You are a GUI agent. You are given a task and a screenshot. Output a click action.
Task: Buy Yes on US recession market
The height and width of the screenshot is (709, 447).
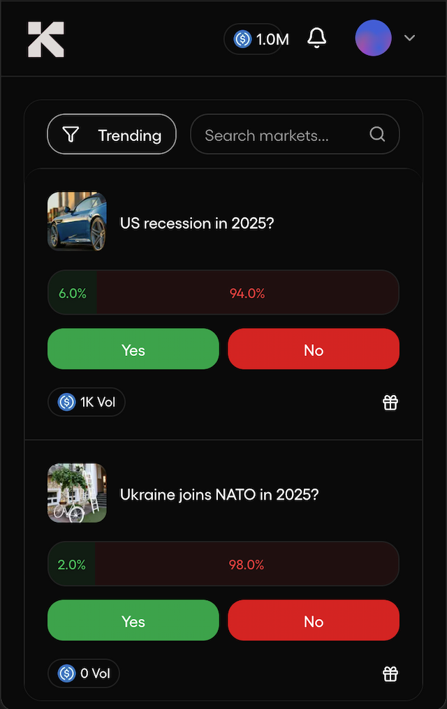(133, 349)
